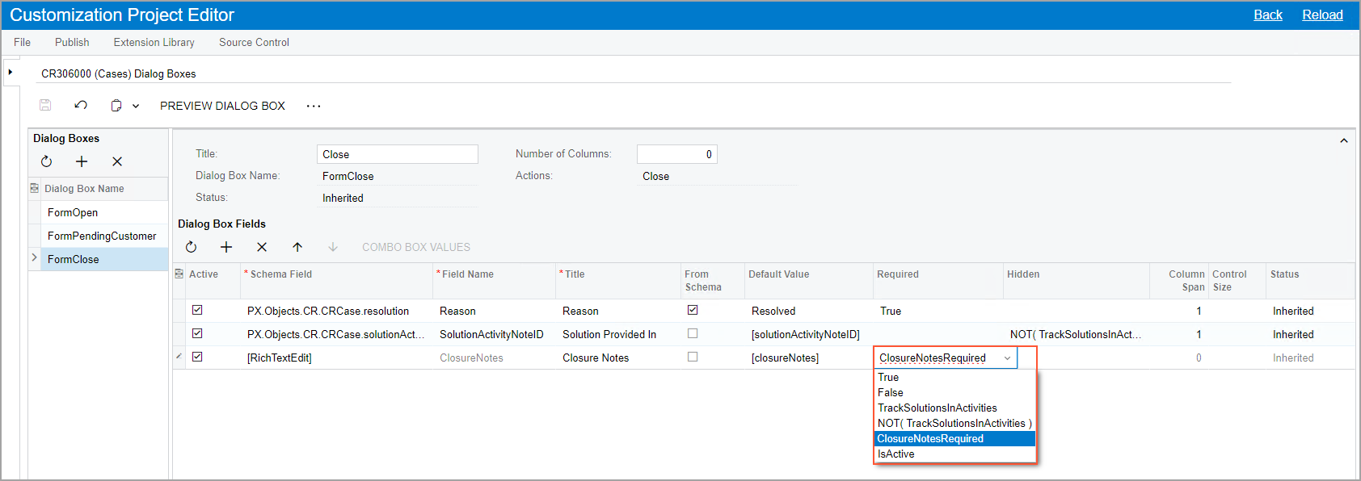Click the Title input field
The width and height of the screenshot is (1361, 481).
tap(397, 154)
